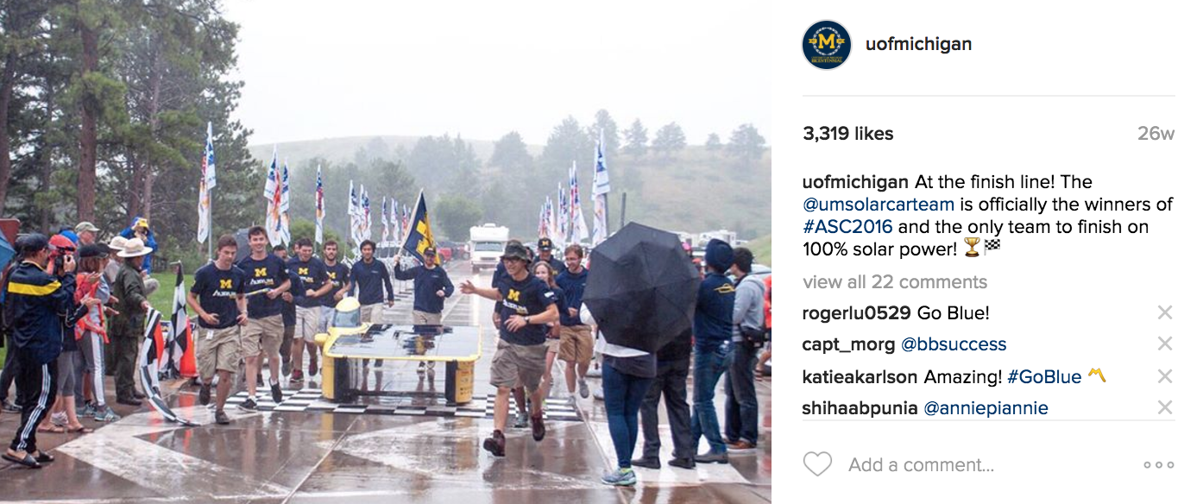Open the @anniepiannie mention
Image resolution: width=1203 pixels, height=504 pixels.
(986, 408)
